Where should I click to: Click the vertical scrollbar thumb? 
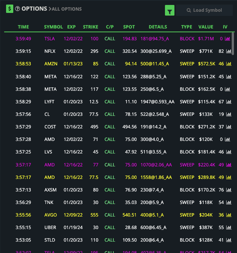click(233, 44)
